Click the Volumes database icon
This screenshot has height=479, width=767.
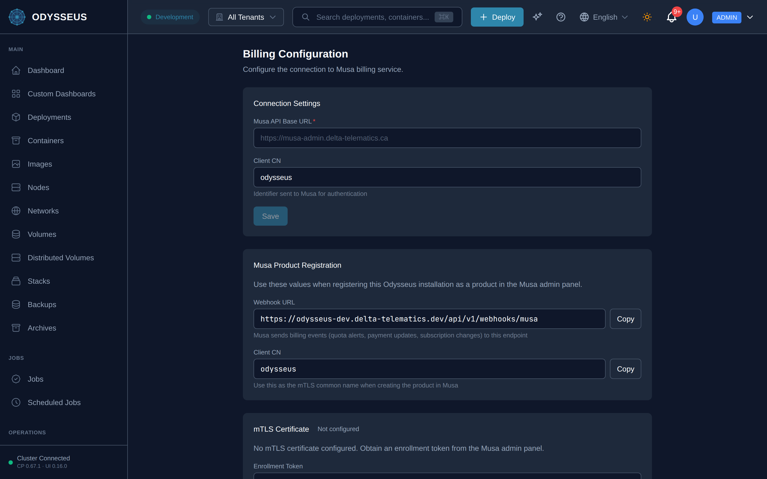coord(16,234)
